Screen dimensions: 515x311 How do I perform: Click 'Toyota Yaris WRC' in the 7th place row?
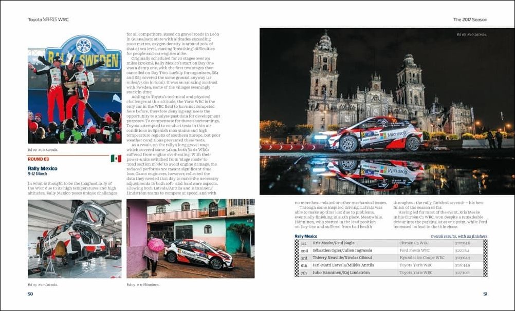pyautogui.click(x=416, y=273)
